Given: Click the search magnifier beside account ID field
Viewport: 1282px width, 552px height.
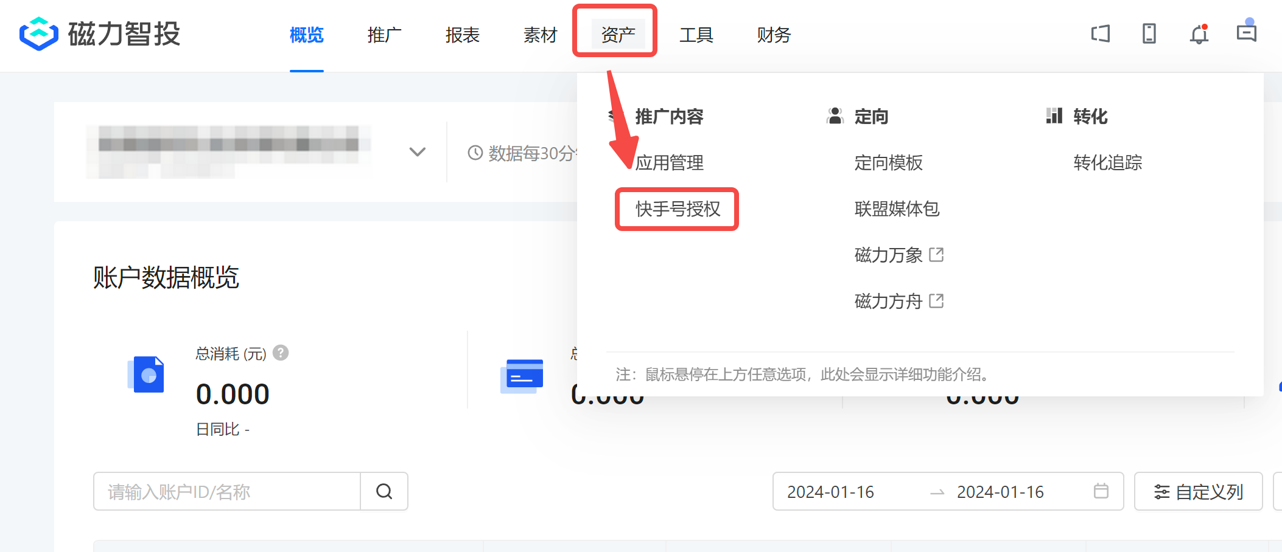Looking at the screenshot, I should tap(384, 491).
